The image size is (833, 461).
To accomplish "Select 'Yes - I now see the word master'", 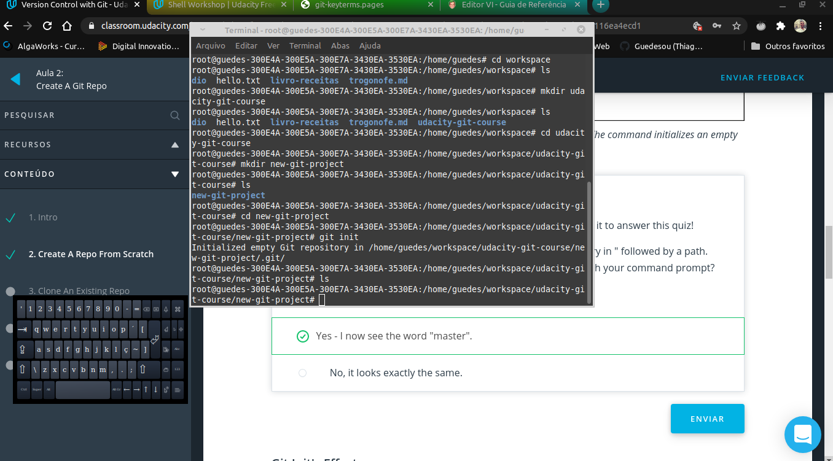I will [508, 336].
